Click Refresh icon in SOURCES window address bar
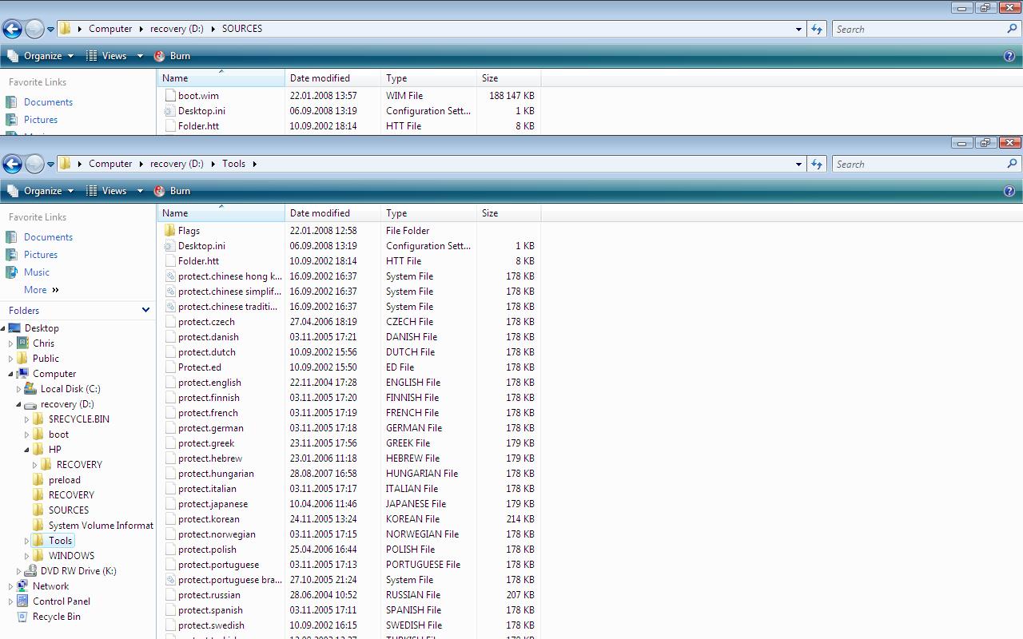The image size is (1023, 639). (x=816, y=29)
